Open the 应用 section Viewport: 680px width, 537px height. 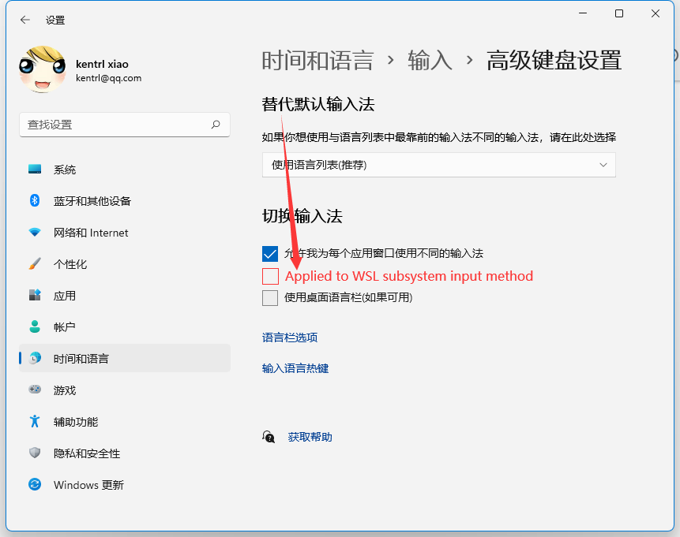click(x=59, y=295)
